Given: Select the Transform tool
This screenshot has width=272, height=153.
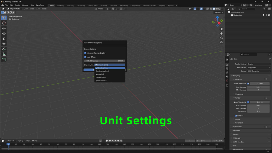Looking at the screenshot, I should [4, 44].
